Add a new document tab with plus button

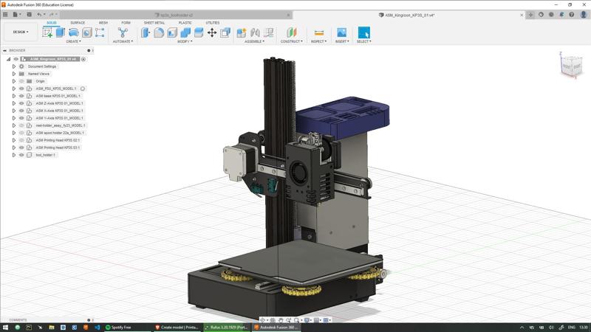(530, 15)
